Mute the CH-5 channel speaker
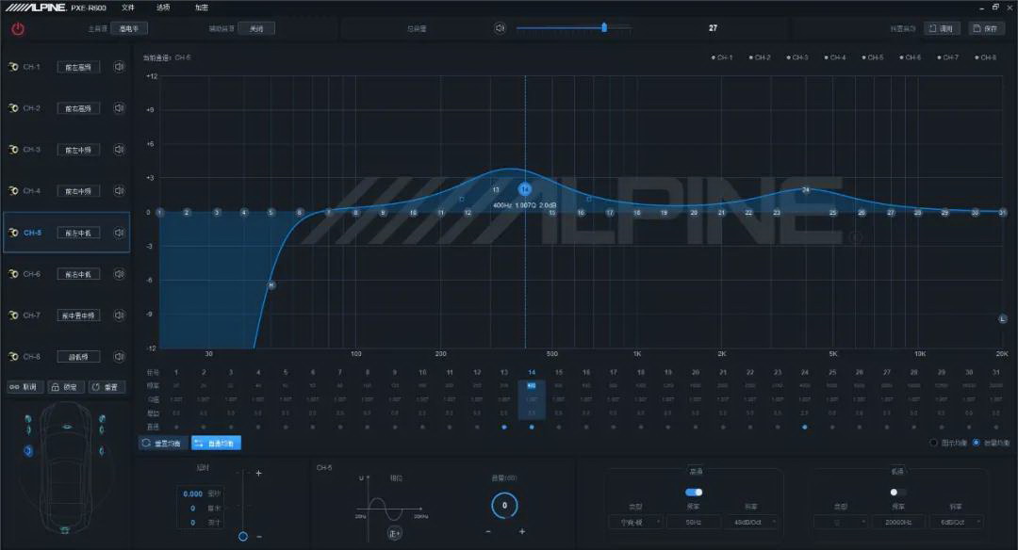This screenshot has height=550, width=1018. [x=119, y=233]
